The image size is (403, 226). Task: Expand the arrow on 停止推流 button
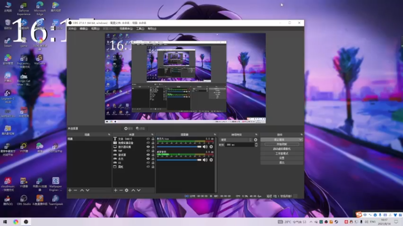(300, 140)
